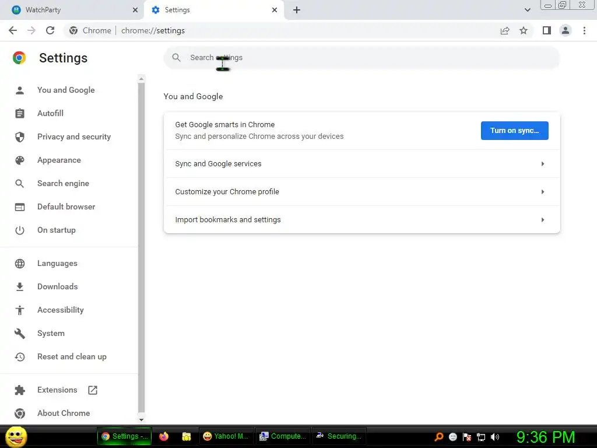
Task: Click the search magnifier tray icon
Action: coord(439,437)
